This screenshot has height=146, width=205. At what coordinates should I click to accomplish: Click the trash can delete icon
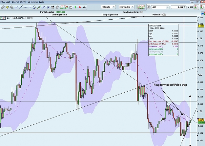tap(57, 7)
